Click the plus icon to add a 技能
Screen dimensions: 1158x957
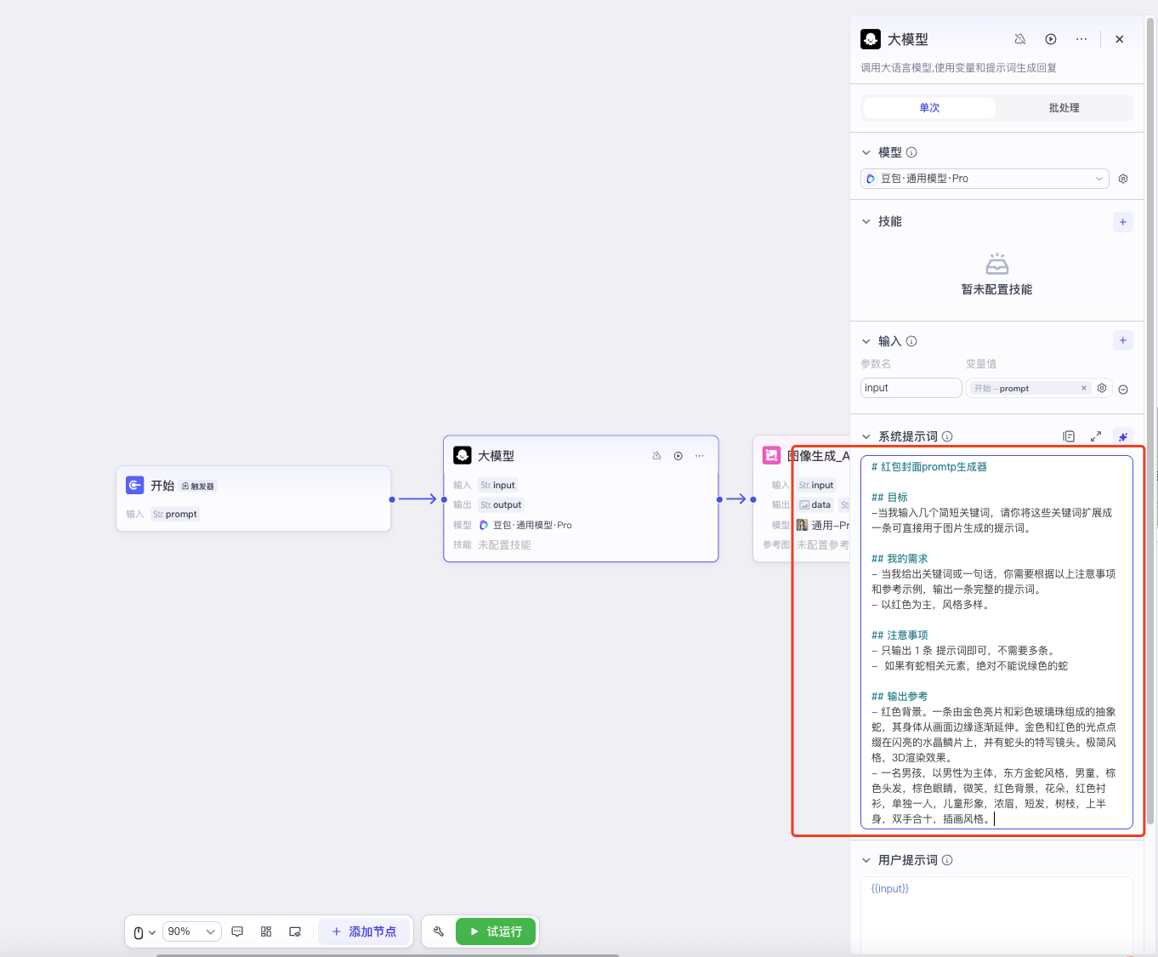[x=1122, y=222]
